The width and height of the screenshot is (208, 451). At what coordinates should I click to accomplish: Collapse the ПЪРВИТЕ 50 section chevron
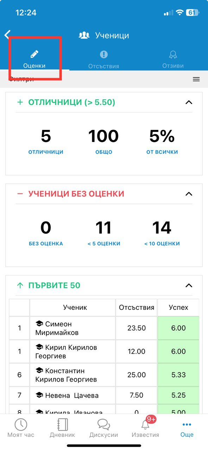(x=189, y=286)
